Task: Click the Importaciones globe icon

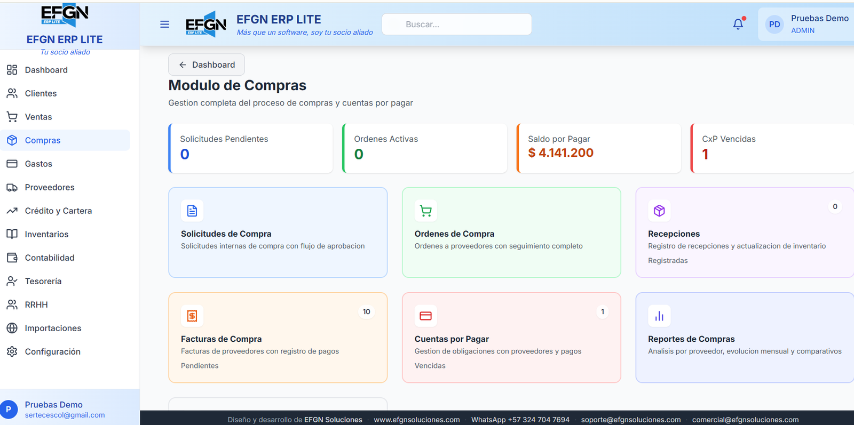Action: pyautogui.click(x=12, y=328)
